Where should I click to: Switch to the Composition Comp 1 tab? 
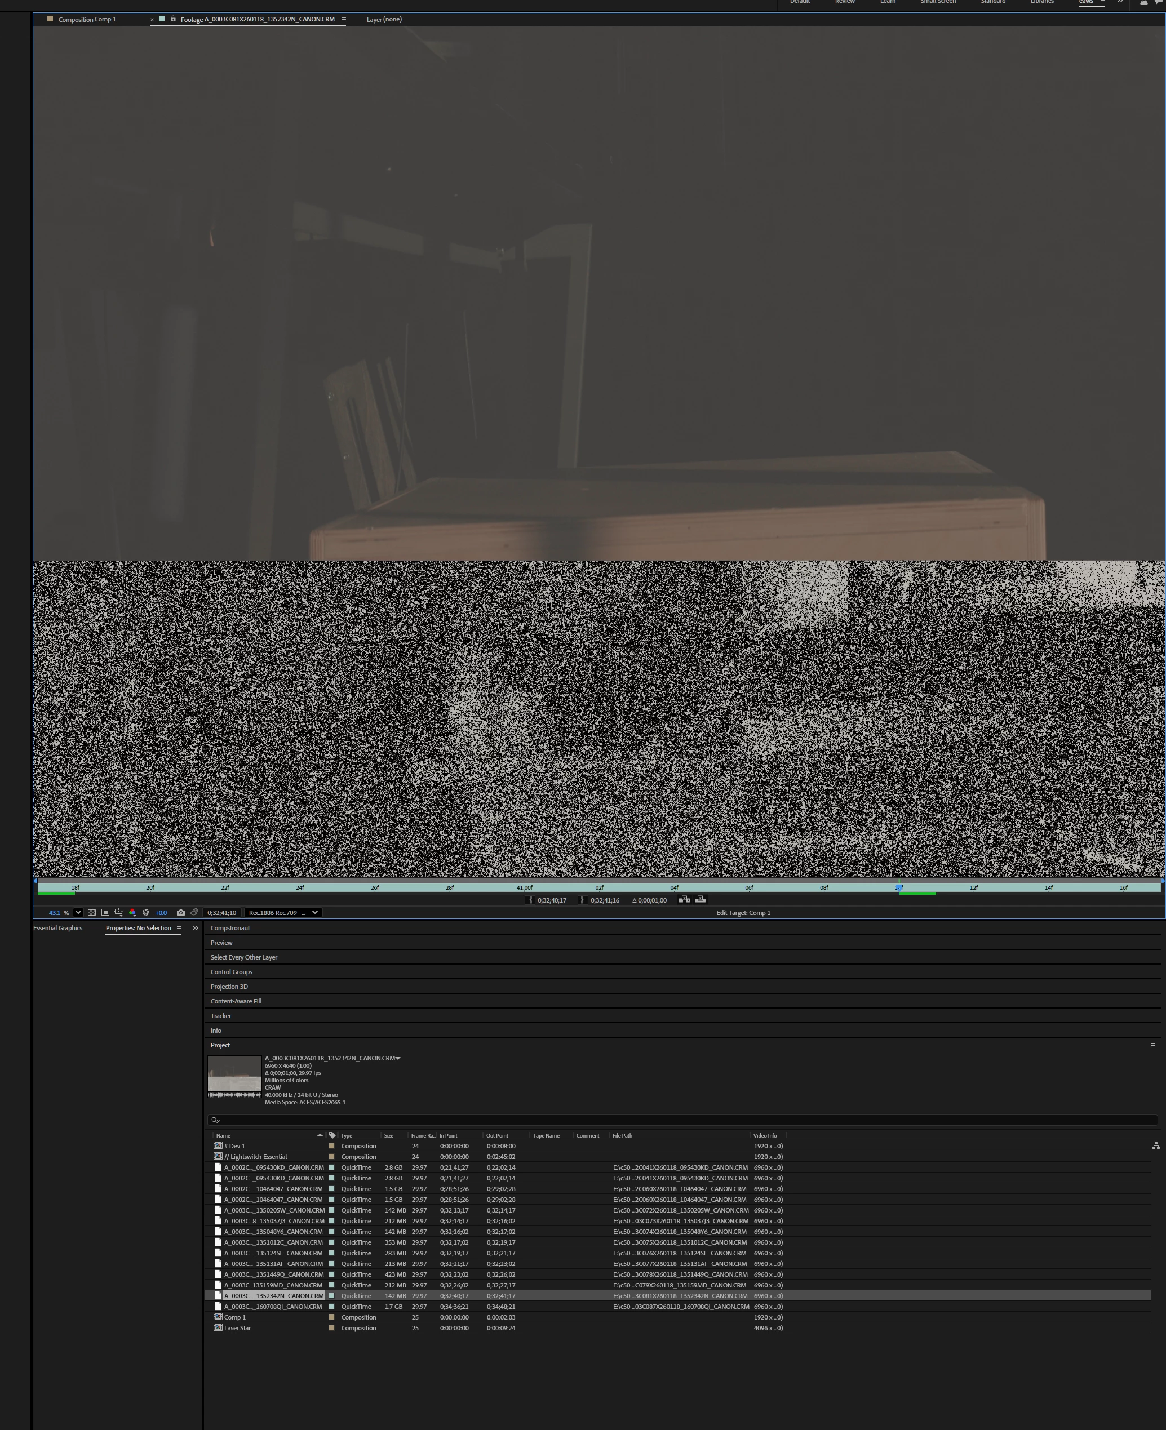click(x=87, y=20)
